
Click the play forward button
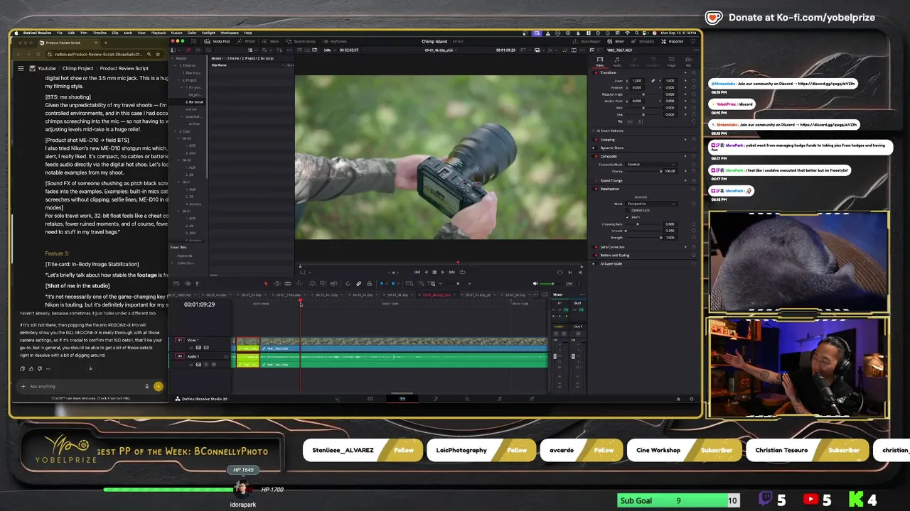pos(443,272)
